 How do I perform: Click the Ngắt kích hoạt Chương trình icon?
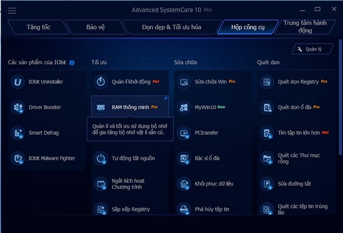pos(101,184)
